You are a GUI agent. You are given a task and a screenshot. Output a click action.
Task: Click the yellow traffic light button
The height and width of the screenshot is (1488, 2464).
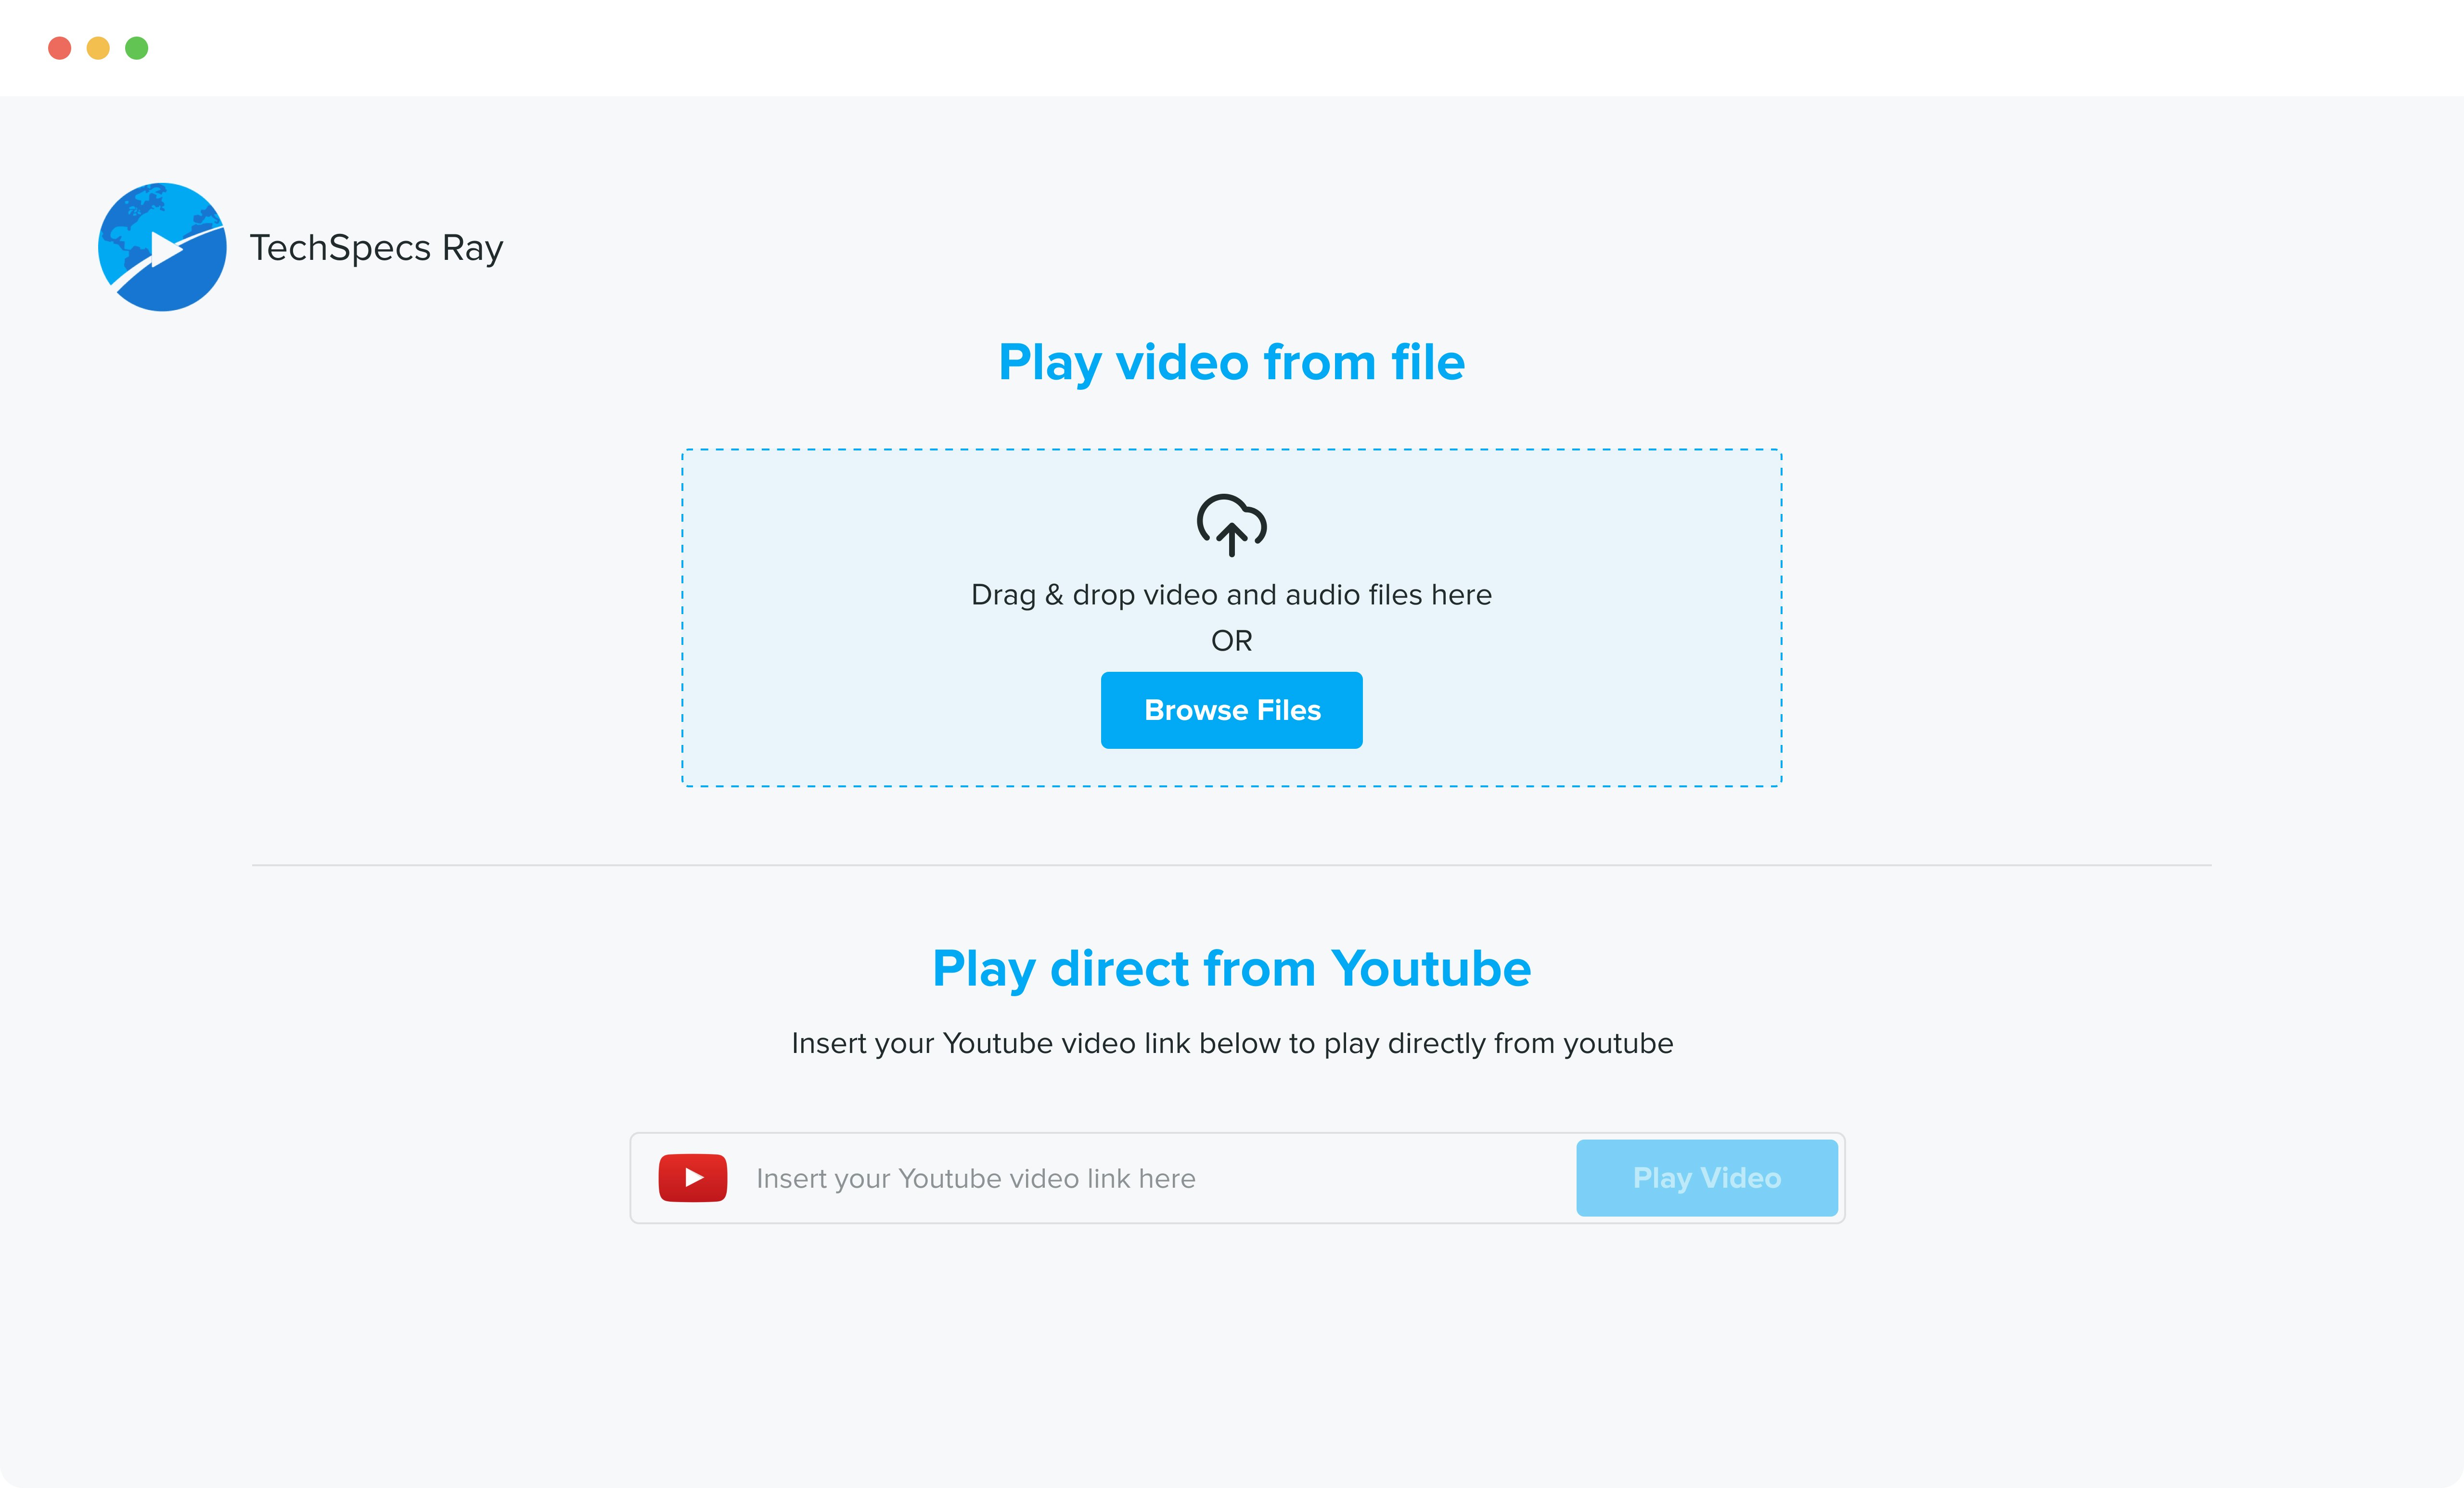tap(98, 47)
